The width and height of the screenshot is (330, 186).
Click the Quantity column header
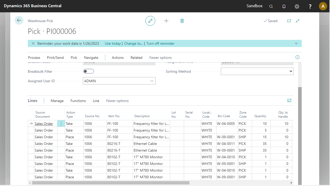pos(260,116)
